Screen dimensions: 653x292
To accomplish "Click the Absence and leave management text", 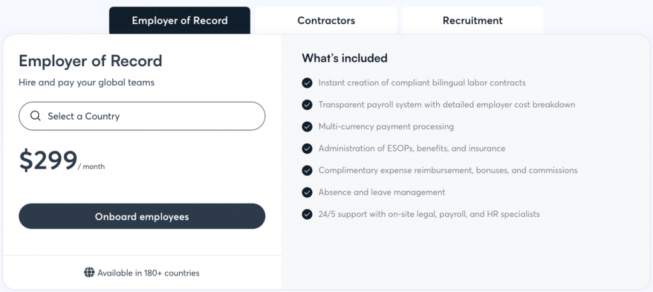I will coord(381,192).
